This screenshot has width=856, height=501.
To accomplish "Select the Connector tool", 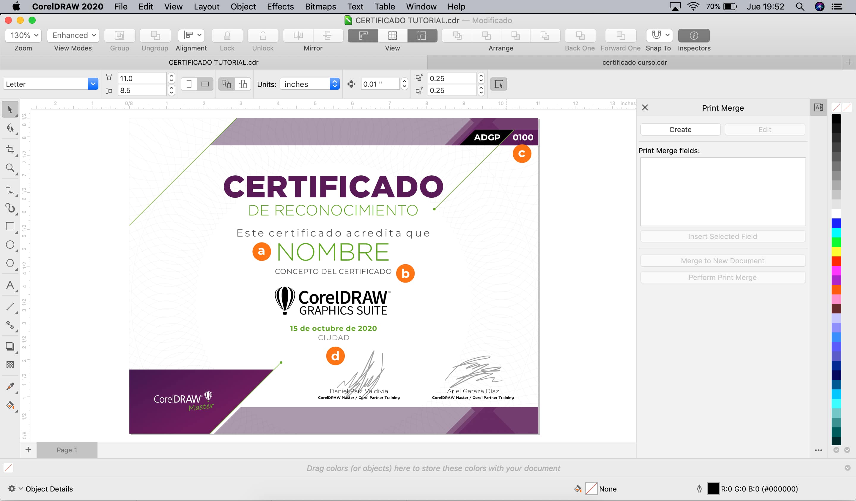I will click(x=10, y=325).
